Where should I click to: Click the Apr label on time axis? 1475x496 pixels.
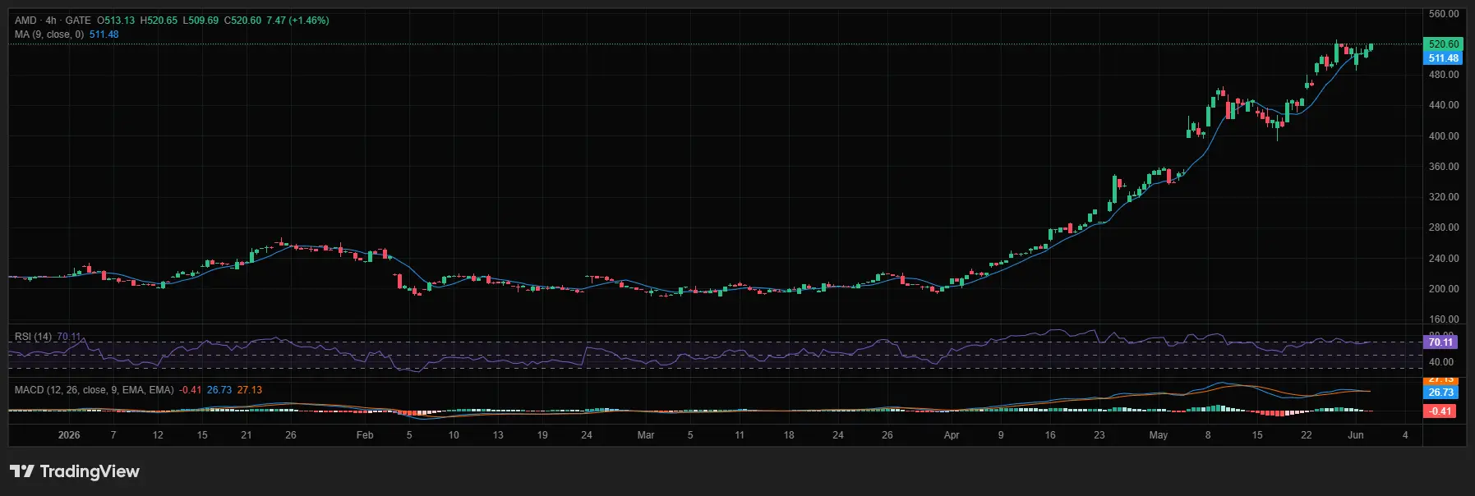952,435
